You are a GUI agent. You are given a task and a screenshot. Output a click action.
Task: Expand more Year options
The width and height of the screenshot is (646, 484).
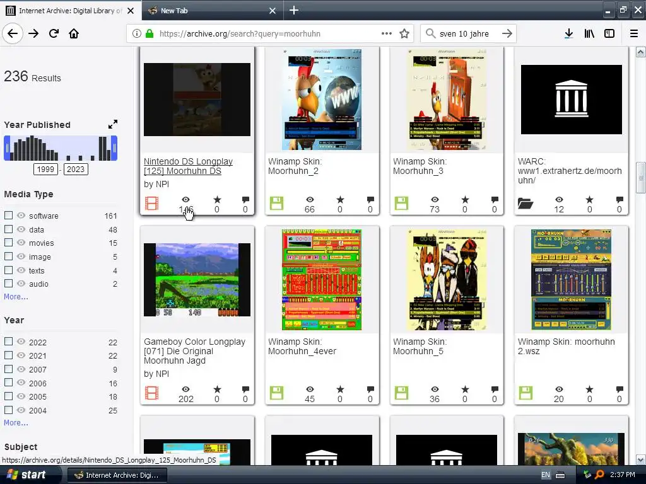[16, 422]
